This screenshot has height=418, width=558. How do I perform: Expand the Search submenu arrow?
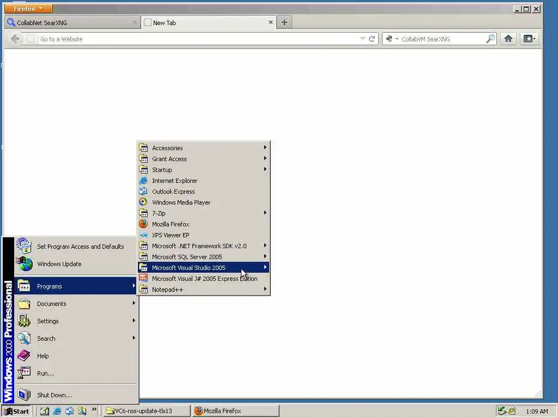point(134,337)
